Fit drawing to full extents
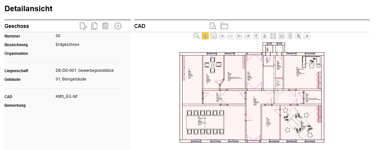The width and height of the screenshot is (376, 150). click(273, 36)
